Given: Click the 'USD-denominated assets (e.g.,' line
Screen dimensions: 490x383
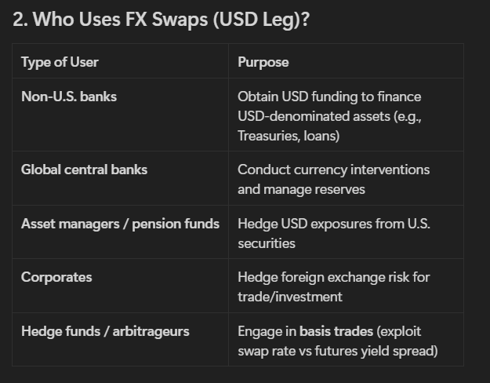Looking at the screenshot, I should tap(330, 116).
